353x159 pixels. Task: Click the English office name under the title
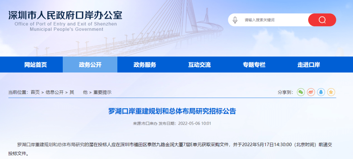pos(66,26)
